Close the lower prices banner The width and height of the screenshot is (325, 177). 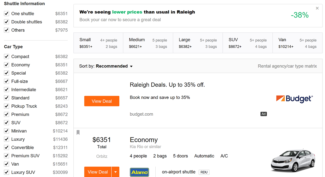[317, 8]
